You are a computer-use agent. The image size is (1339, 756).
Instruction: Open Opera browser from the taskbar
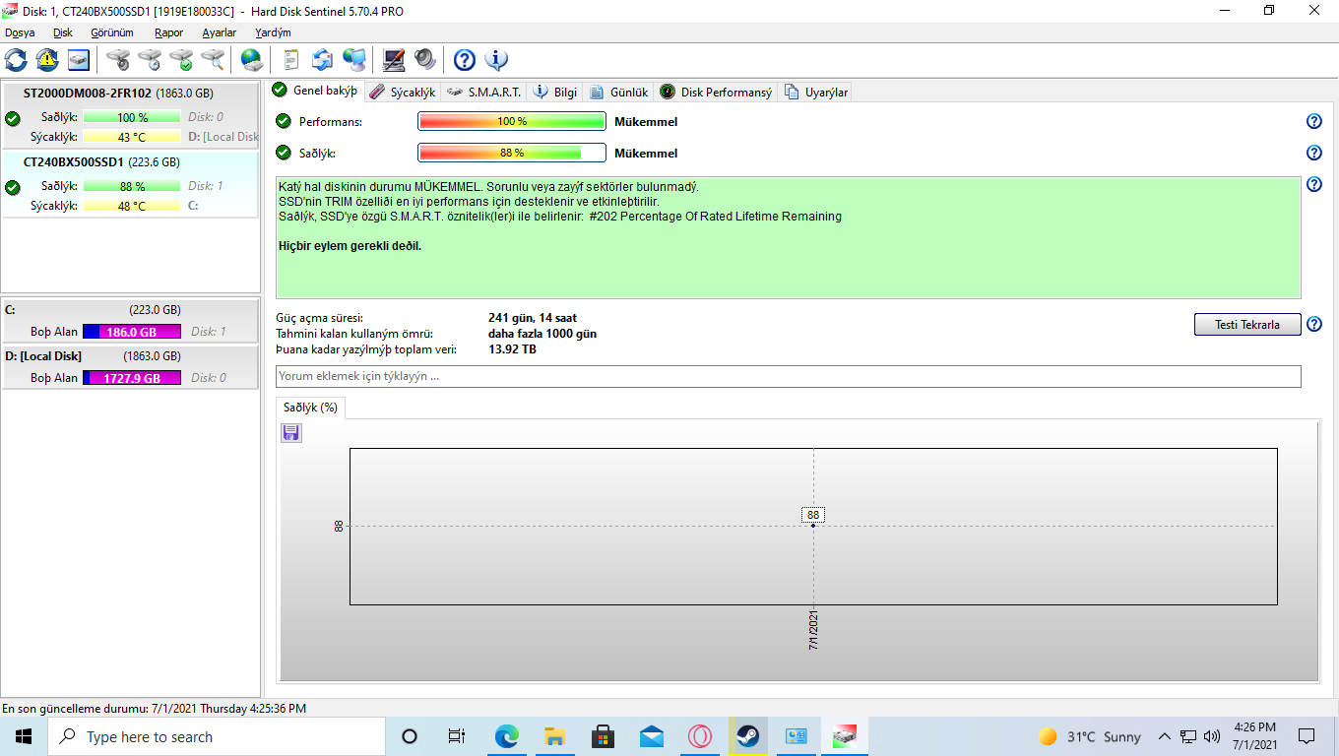pyautogui.click(x=699, y=736)
